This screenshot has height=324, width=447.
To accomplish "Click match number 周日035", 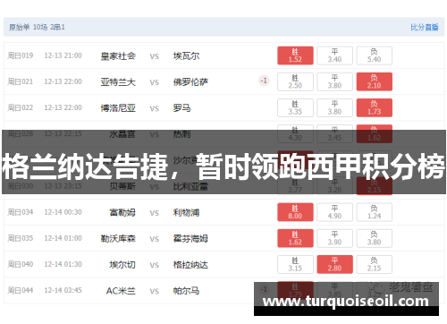I will (21, 238).
